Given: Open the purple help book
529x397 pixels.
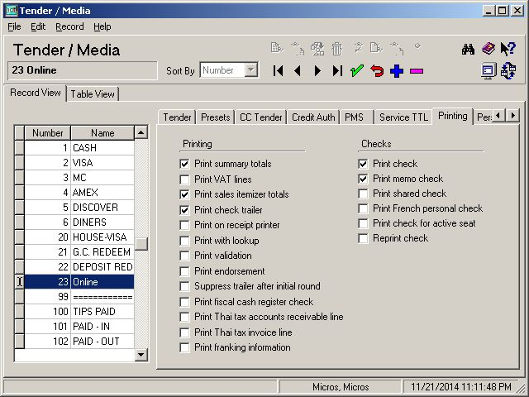Looking at the screenshot, I should pos(488,49).
